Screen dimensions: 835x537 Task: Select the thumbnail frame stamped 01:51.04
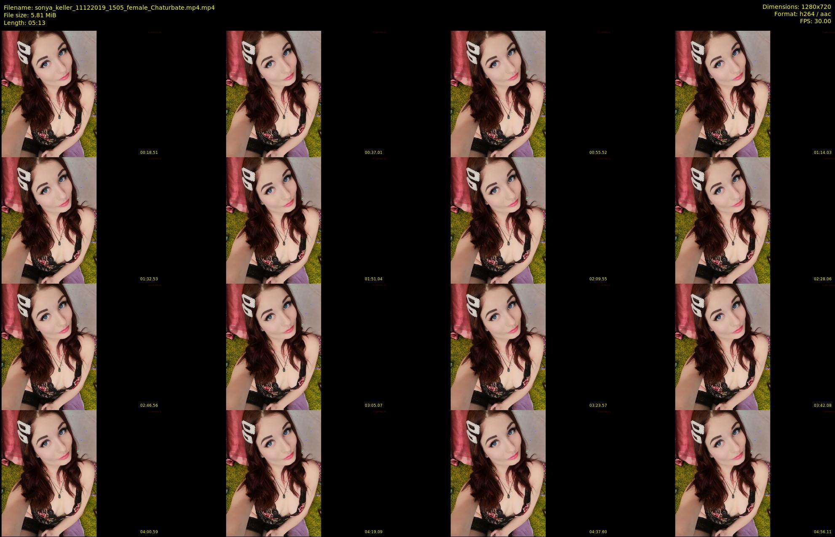273,220
